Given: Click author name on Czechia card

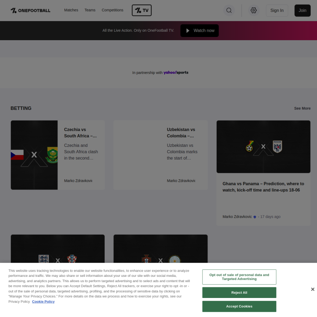Looking at the screenshot, I should pyautogui.click(x=78, y=181).
